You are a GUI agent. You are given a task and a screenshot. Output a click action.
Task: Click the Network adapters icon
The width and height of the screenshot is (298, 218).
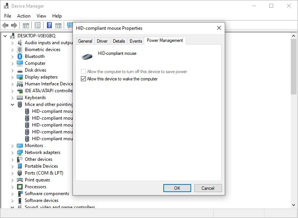pyautogui.click(x=20, y=152)
